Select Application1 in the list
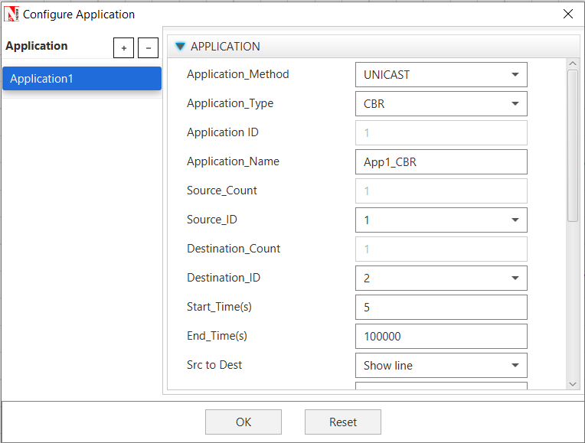The height and width of the screenshot is (443, 585). click(81, 79)
